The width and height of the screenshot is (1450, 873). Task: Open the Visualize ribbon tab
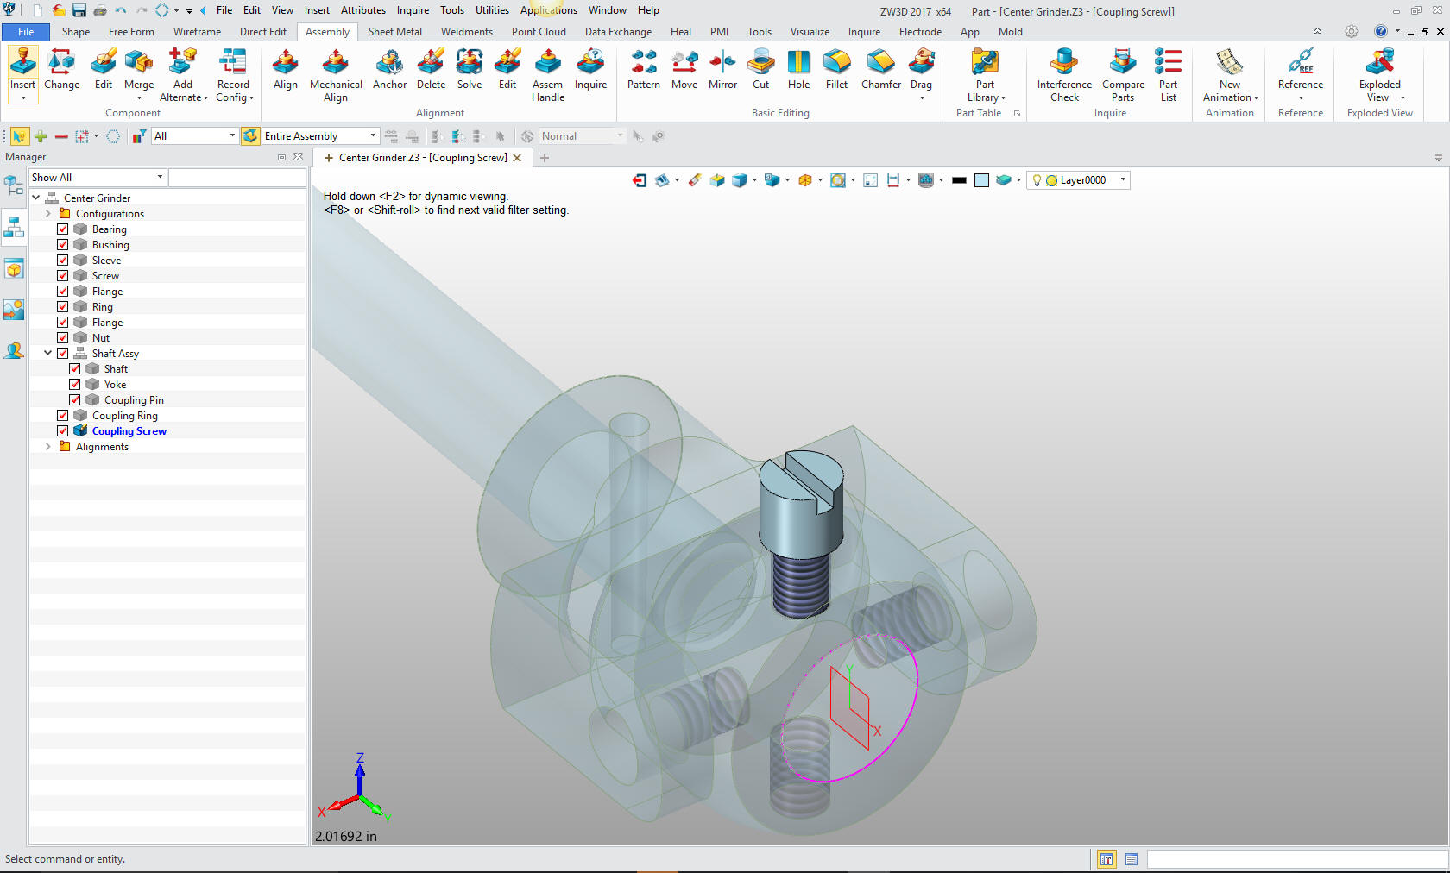(810, 32)
